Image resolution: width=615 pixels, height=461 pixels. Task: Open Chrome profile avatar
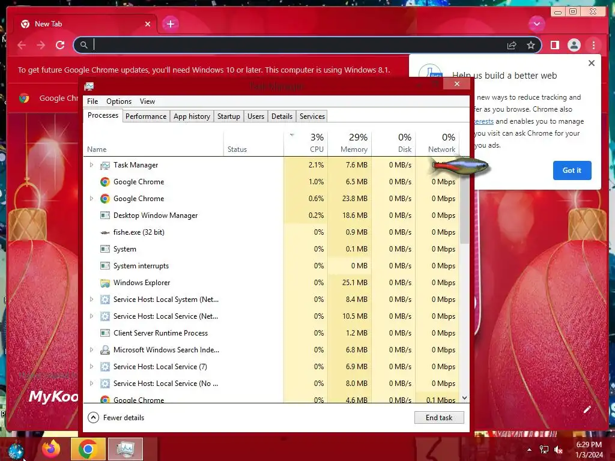[574, 45]
